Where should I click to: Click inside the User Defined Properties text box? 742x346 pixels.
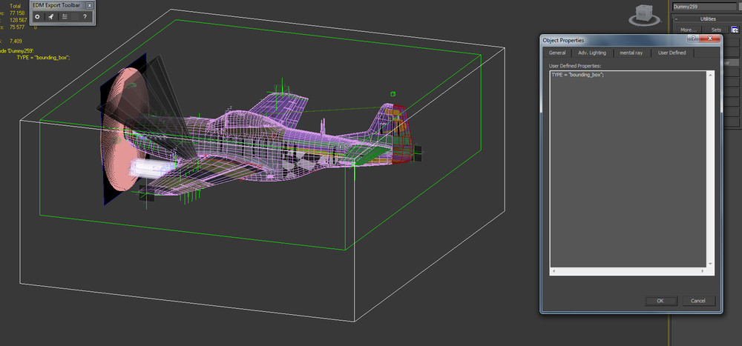pos(628,170)
